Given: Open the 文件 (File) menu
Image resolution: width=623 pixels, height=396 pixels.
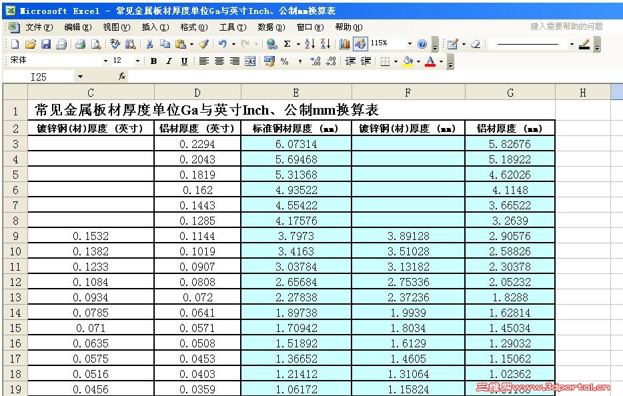Looking at the screenshot, I should [39, 27].
